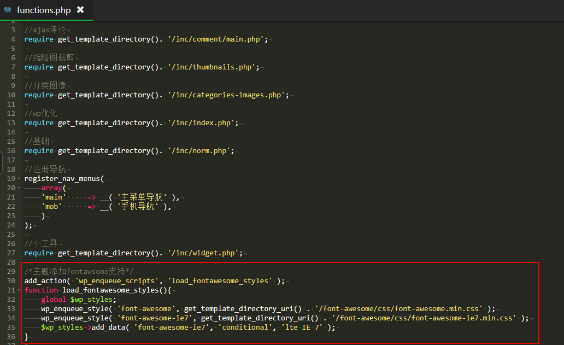Image resolution: width=564 pixels, height=345 pixels.
Task: Click line number 4 in gutter
Action: 13,39
